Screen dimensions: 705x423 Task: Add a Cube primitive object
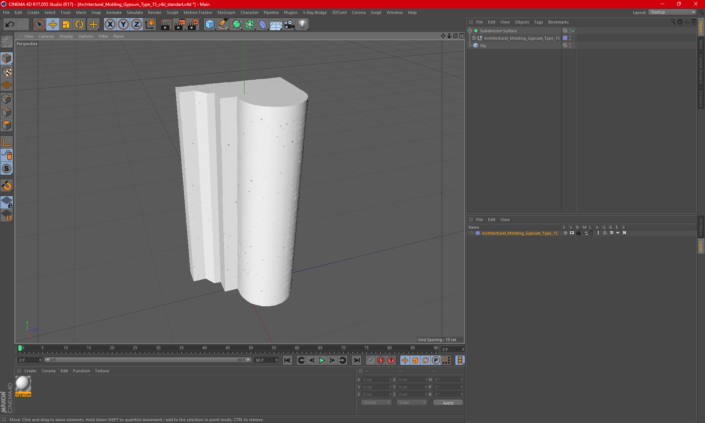click(210, 25)
